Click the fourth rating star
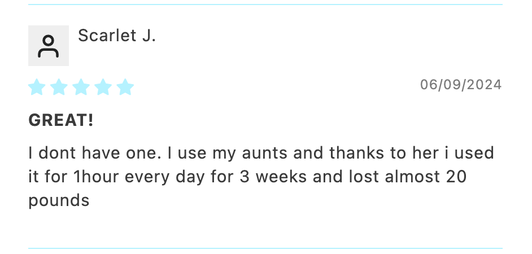This screenshot has height=254, width=532. coord(103,87)
